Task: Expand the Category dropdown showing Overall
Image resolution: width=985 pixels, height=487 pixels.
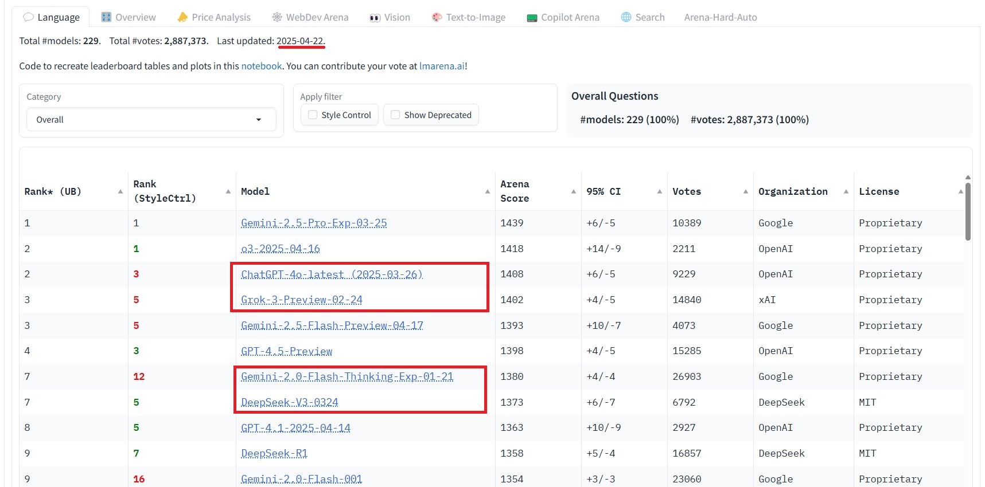Action: coord(151,120)
